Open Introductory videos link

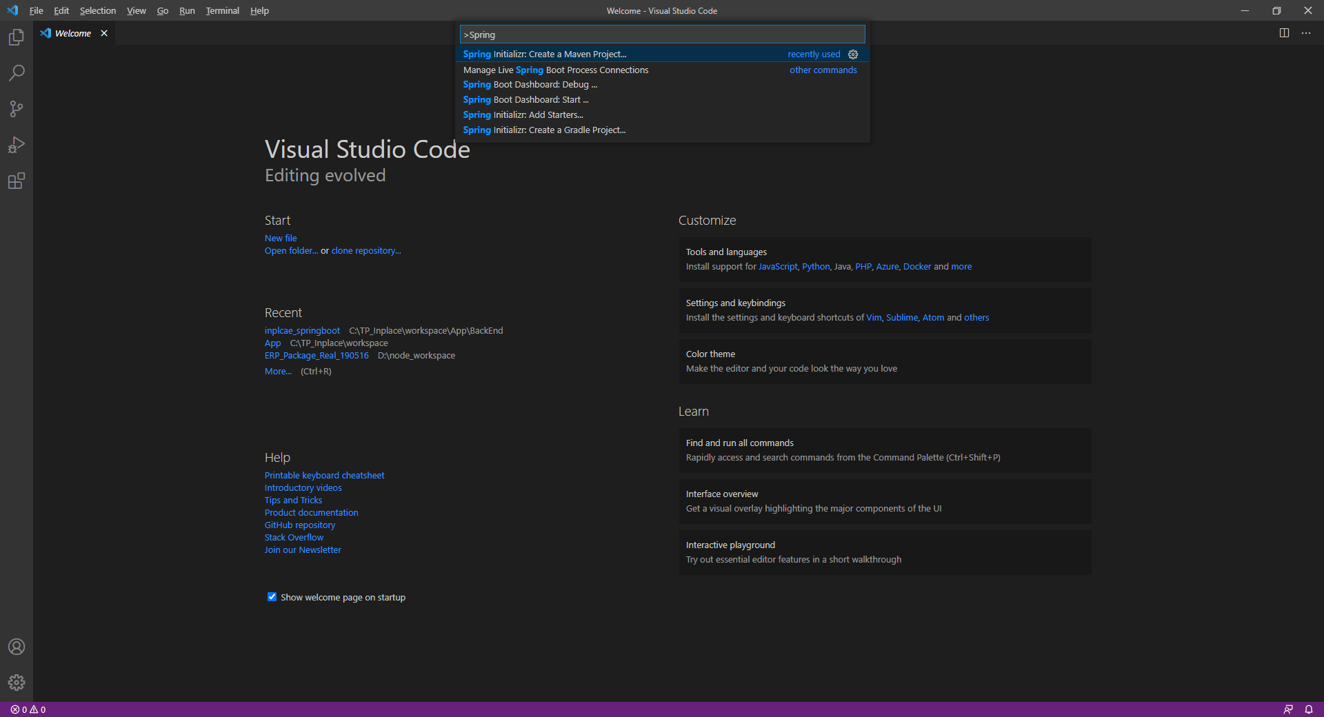click(303, 488)
